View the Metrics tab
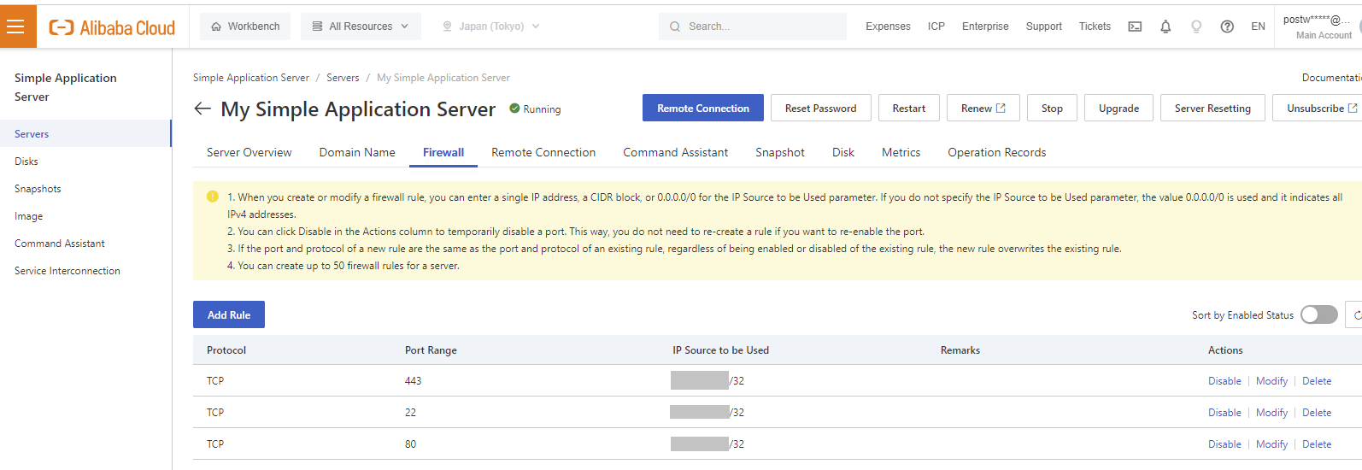The width and height of the screenshot is (1362, 470). (901, 152)
